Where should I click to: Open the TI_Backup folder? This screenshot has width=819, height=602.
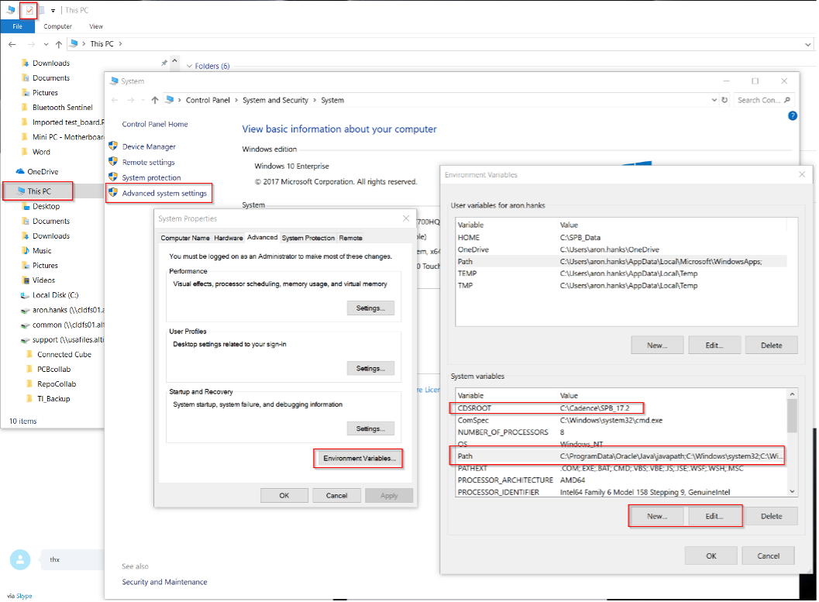coord(53,399)
